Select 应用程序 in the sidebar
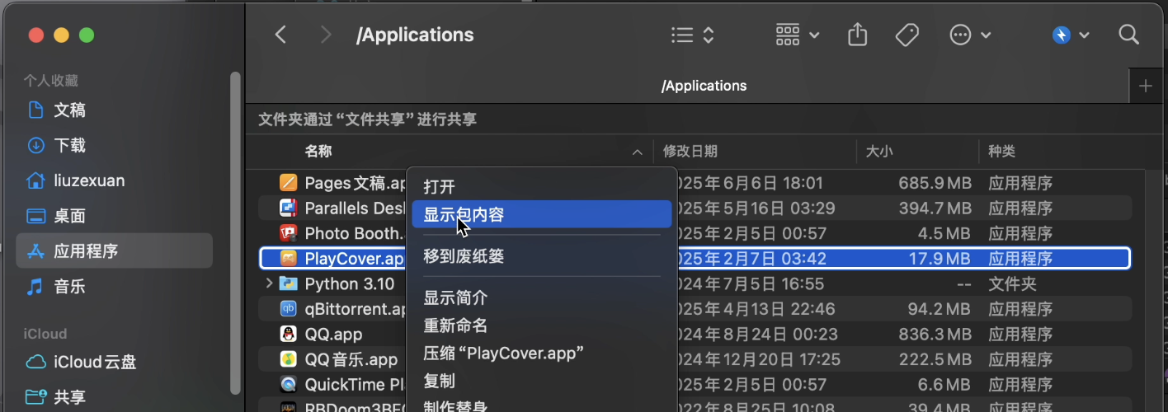The height and width of the screenshot is (412, 1168). click(114, 251)
